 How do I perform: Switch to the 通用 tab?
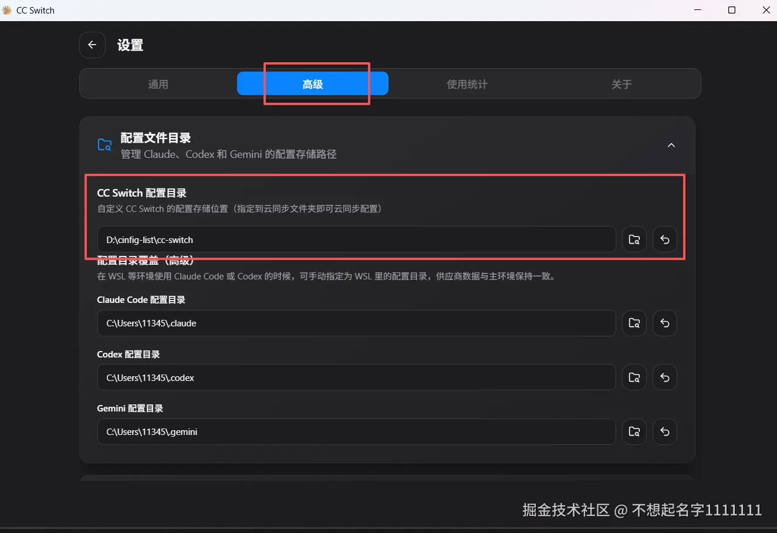point(158,84)
